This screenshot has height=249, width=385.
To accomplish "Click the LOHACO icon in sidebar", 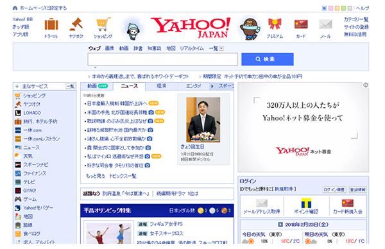I will tap(18, 113).
